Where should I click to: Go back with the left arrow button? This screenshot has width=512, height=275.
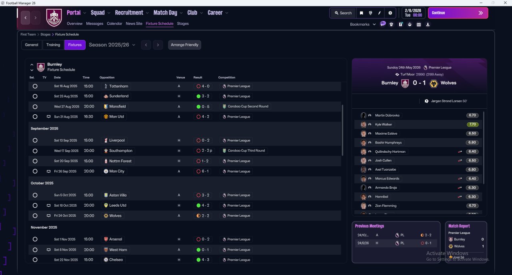[26, 18]
